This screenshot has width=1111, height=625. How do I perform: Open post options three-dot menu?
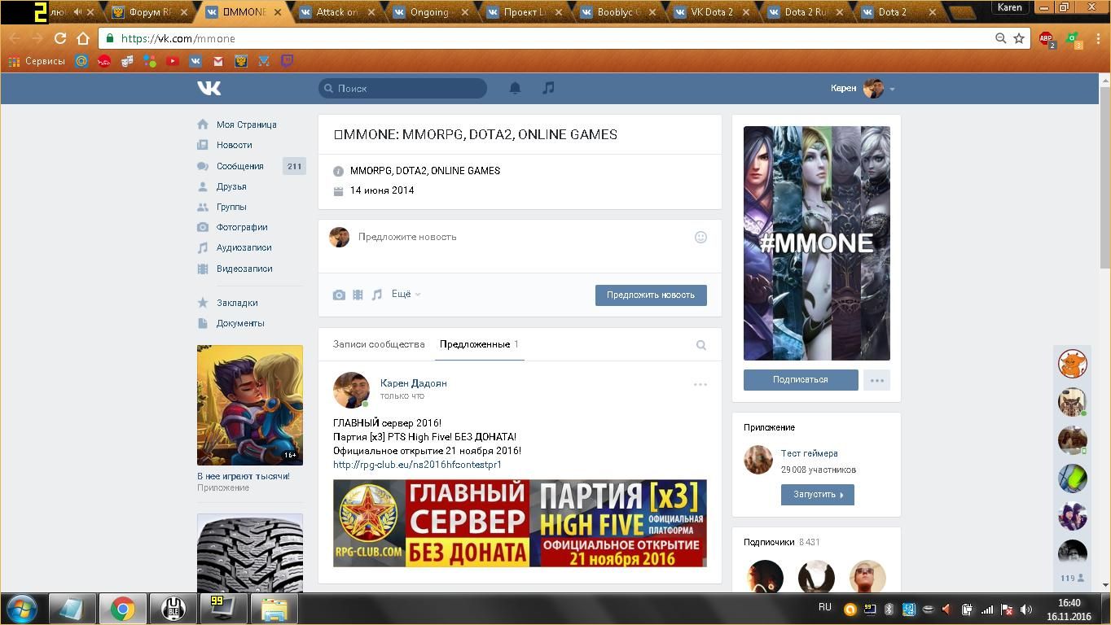[700, 384]
